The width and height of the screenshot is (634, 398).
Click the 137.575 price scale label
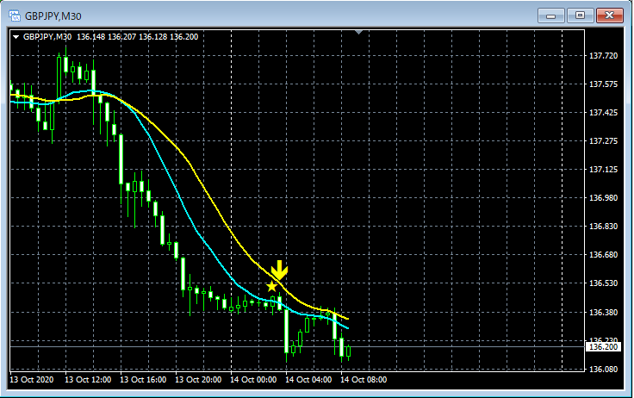[x=603, y=84]
